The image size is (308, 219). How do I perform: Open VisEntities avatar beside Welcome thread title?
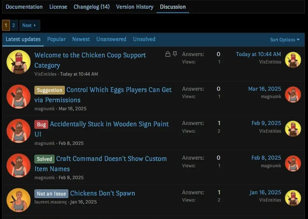tap(18, 62)
